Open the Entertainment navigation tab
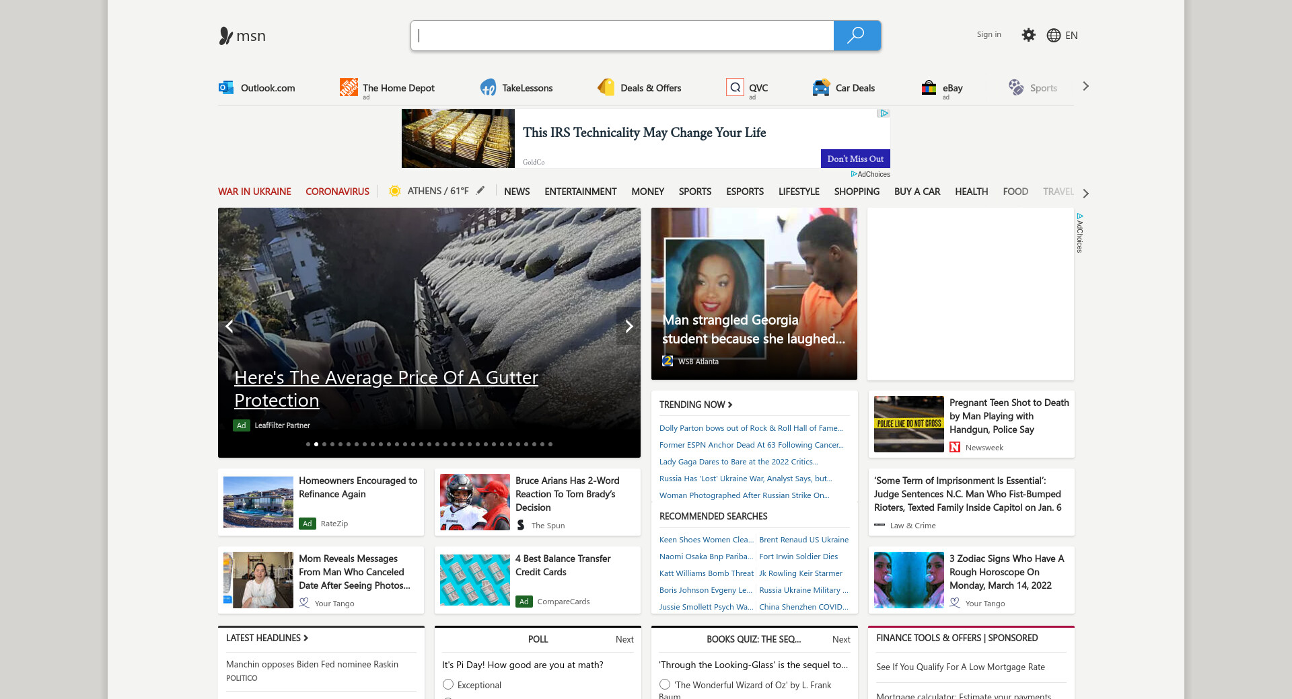 tap(580, 192)
